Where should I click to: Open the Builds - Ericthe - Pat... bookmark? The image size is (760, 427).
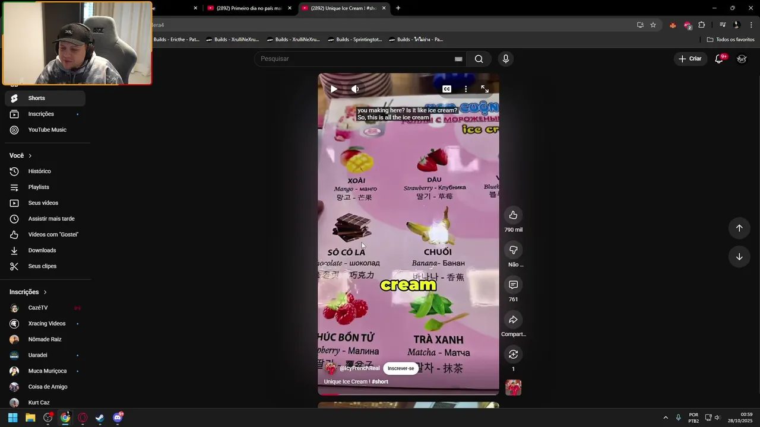(x=176, y=40)
